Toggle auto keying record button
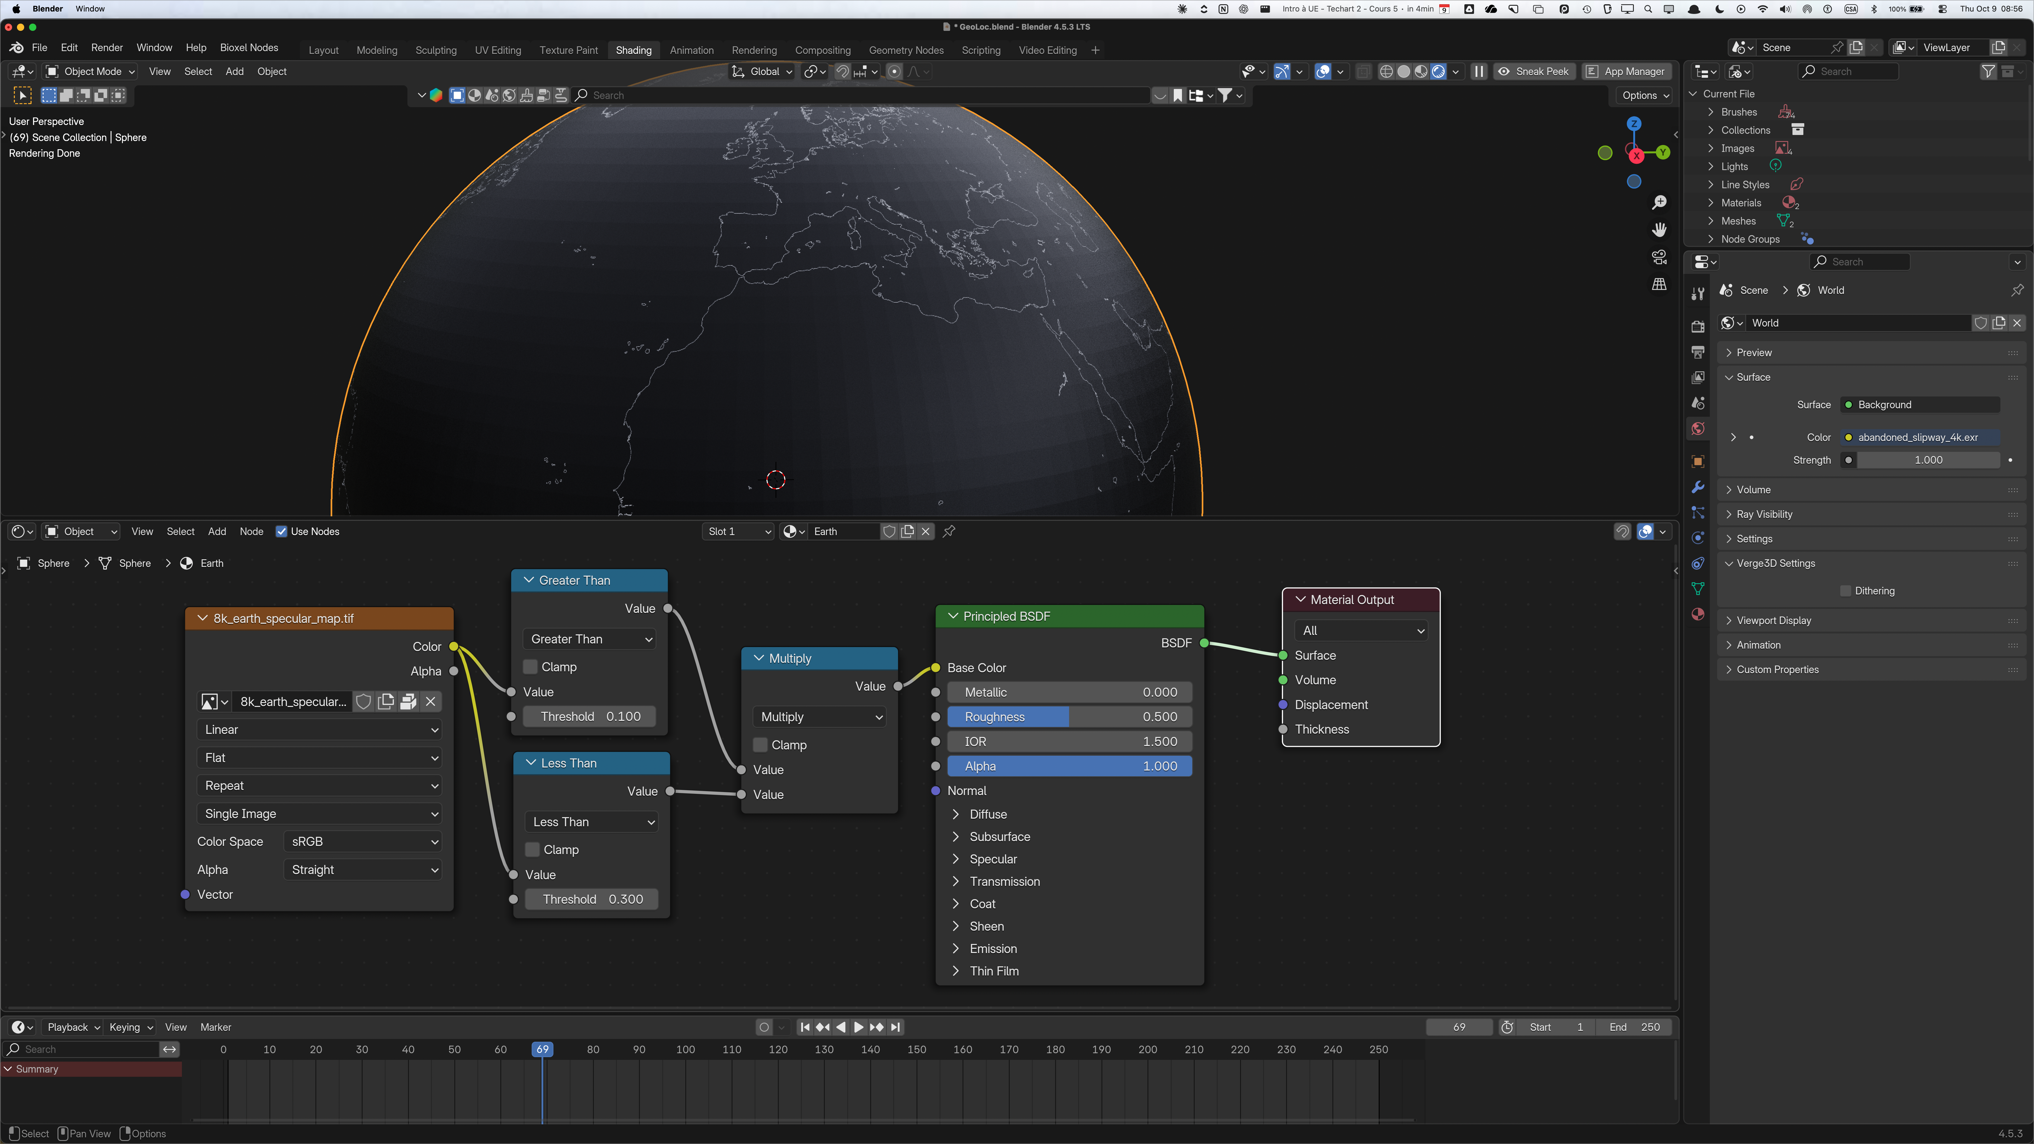Screen dimensions: 2034x1144 764,1027
